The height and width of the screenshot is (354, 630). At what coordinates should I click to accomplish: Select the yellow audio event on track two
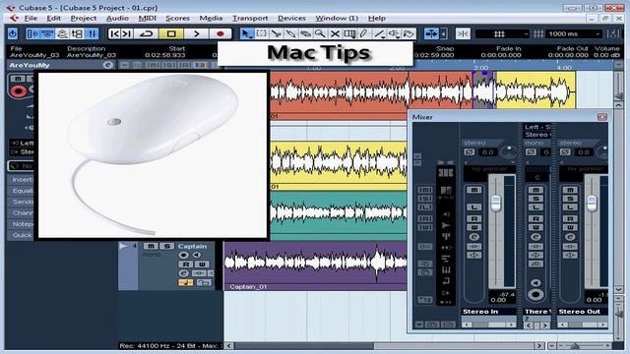pyautogui.click(x=339, y=165)
